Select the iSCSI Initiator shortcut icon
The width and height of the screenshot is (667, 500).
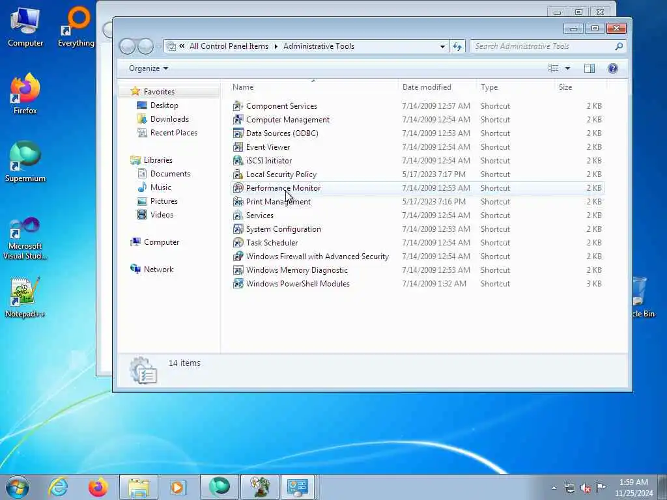tap(238, 160)
